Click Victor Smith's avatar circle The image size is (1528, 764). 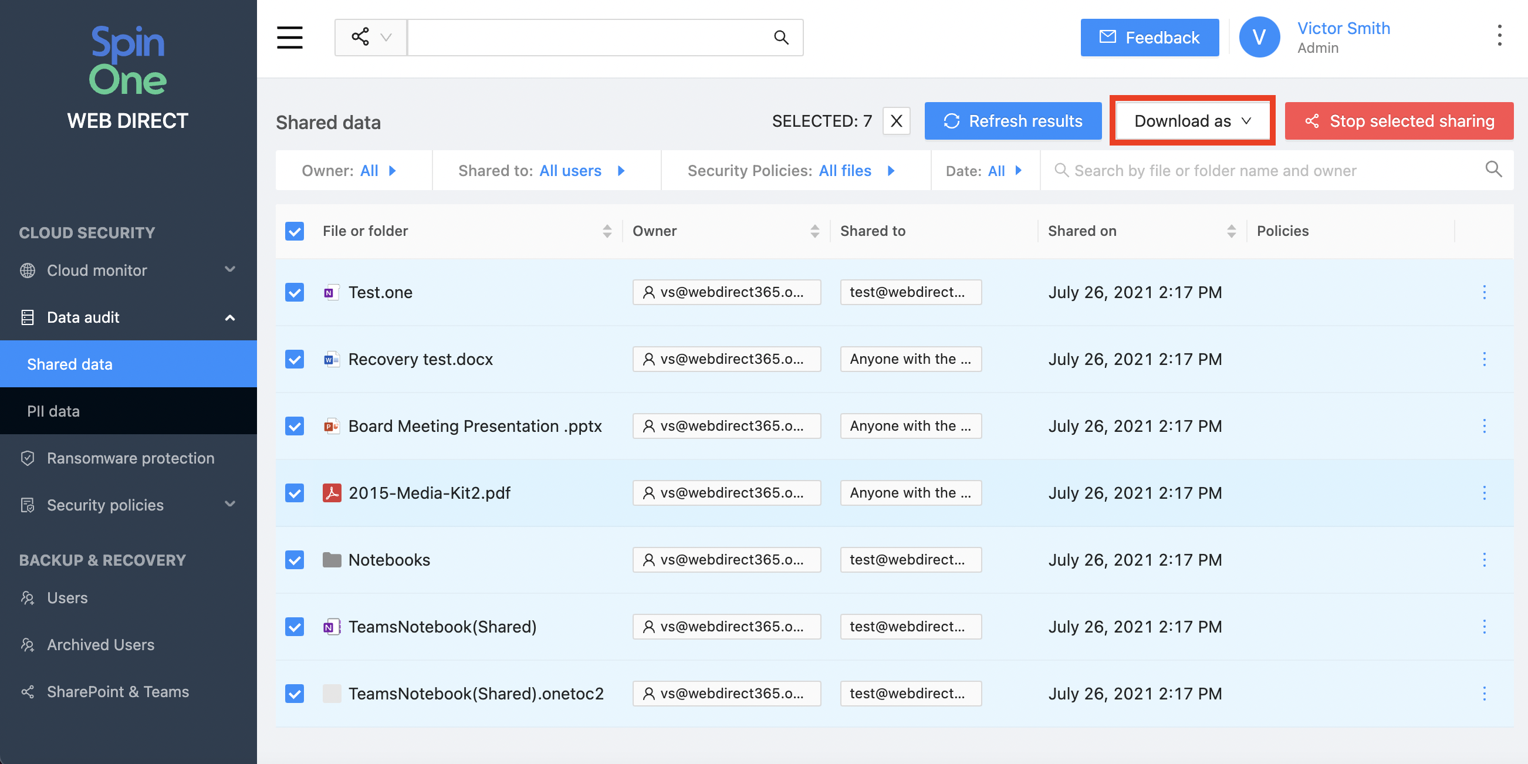[x=1259, y=38]
